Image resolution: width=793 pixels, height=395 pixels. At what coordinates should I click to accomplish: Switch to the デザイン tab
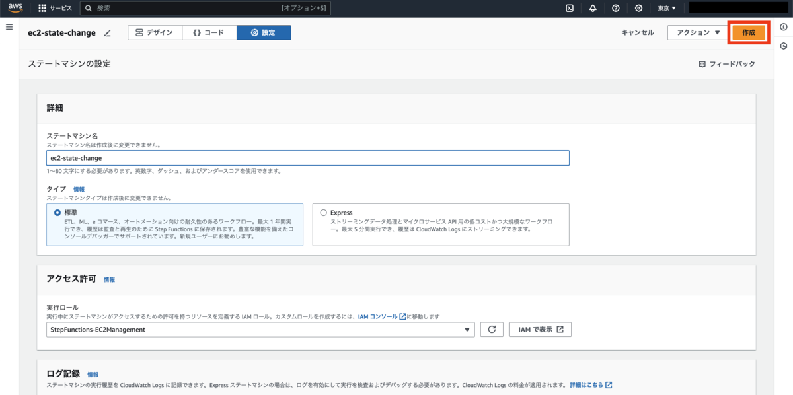154,32
